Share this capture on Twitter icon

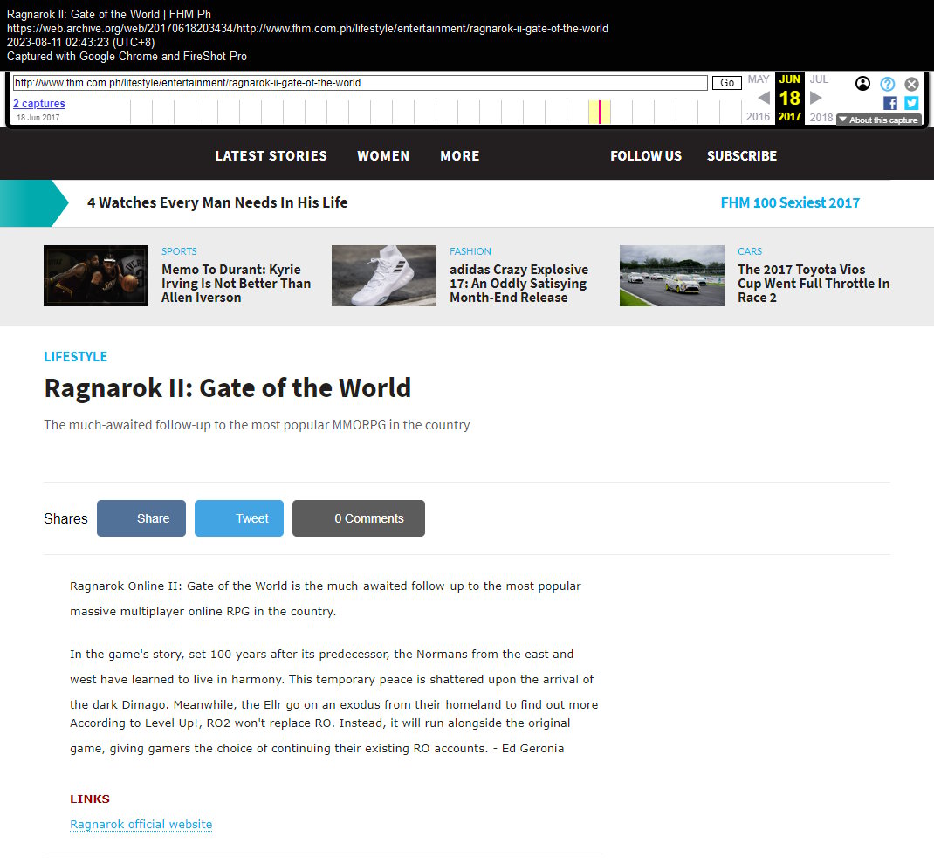[x=911, y=103]
